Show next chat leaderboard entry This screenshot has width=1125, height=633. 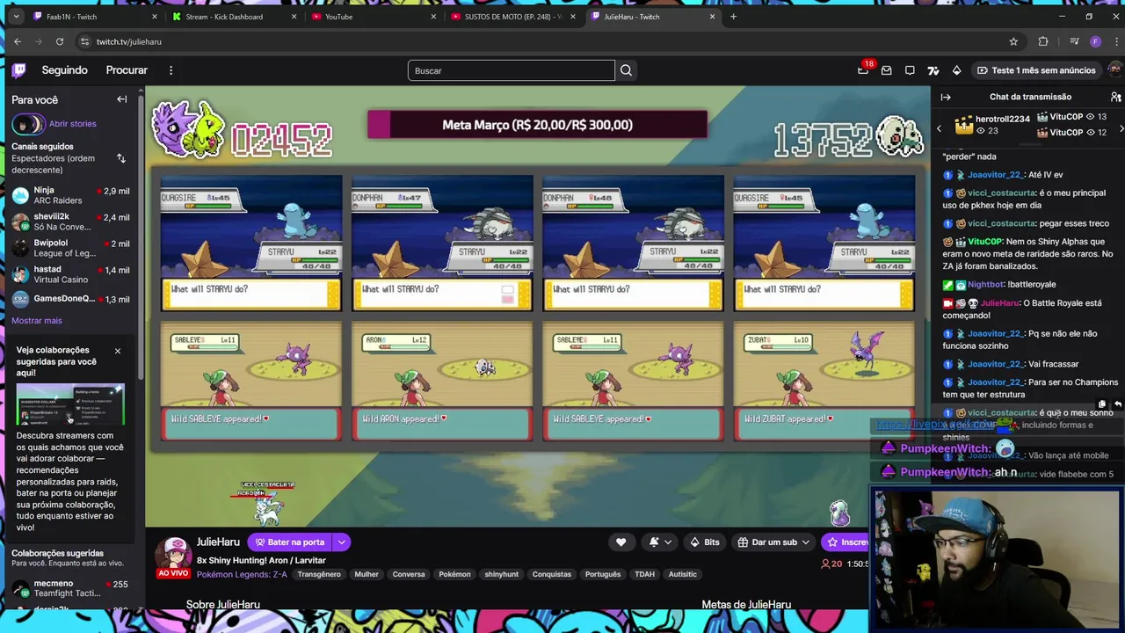pyautogui.click(x=1121, y=128)
